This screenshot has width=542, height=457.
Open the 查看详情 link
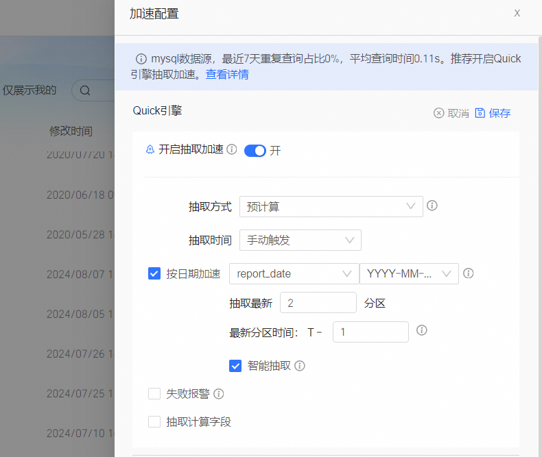(227, 75)
